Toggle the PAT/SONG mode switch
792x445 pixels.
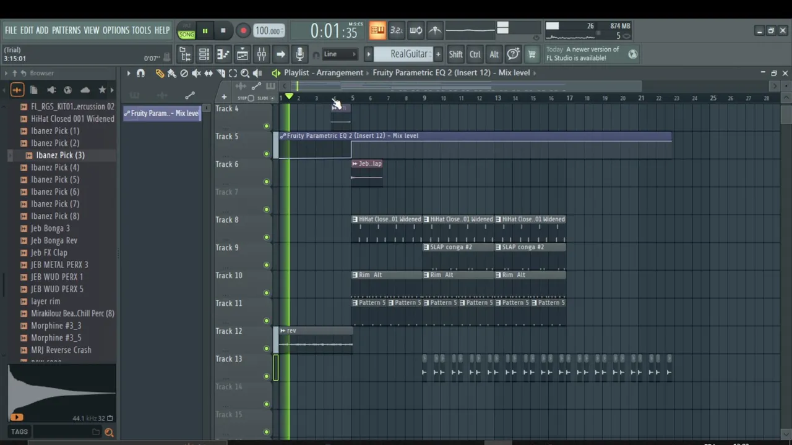click(x=186, y=31)
